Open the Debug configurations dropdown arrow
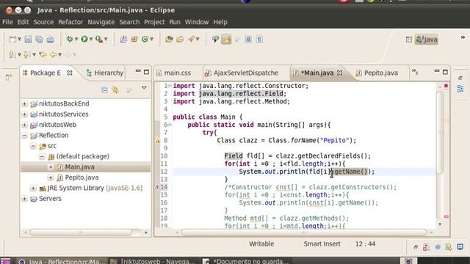This screenshot has height=264, width=470. click(76, 39)
